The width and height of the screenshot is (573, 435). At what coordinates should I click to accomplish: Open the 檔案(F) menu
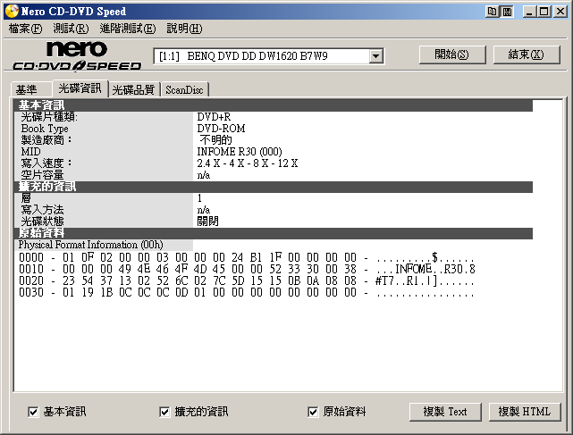pos(25,29)
